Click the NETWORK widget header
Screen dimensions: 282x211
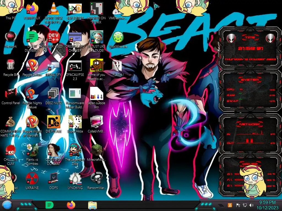250,124
